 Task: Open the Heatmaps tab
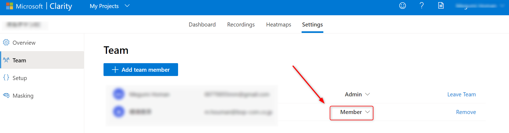pos(278,25)
